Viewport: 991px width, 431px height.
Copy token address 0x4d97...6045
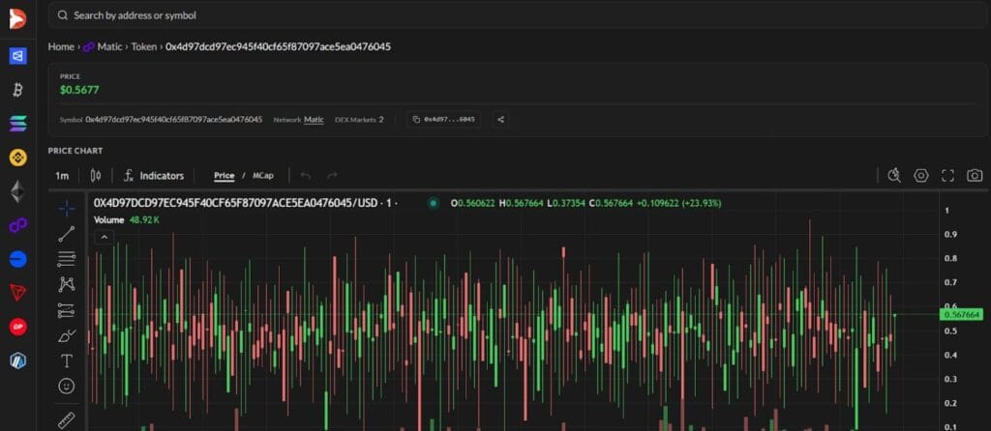click(x=443, y=119)
